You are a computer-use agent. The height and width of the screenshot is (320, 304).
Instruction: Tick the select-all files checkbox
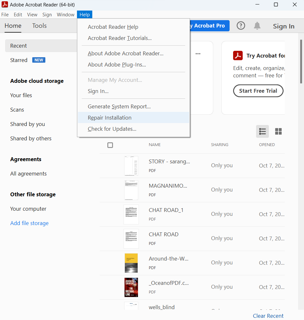pyautogui.click(x=110, y=145)
